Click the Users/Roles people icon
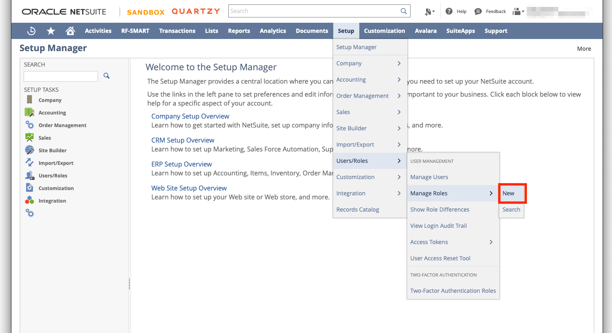This screenshot has width=612, height=333. [x=29, y=175]
